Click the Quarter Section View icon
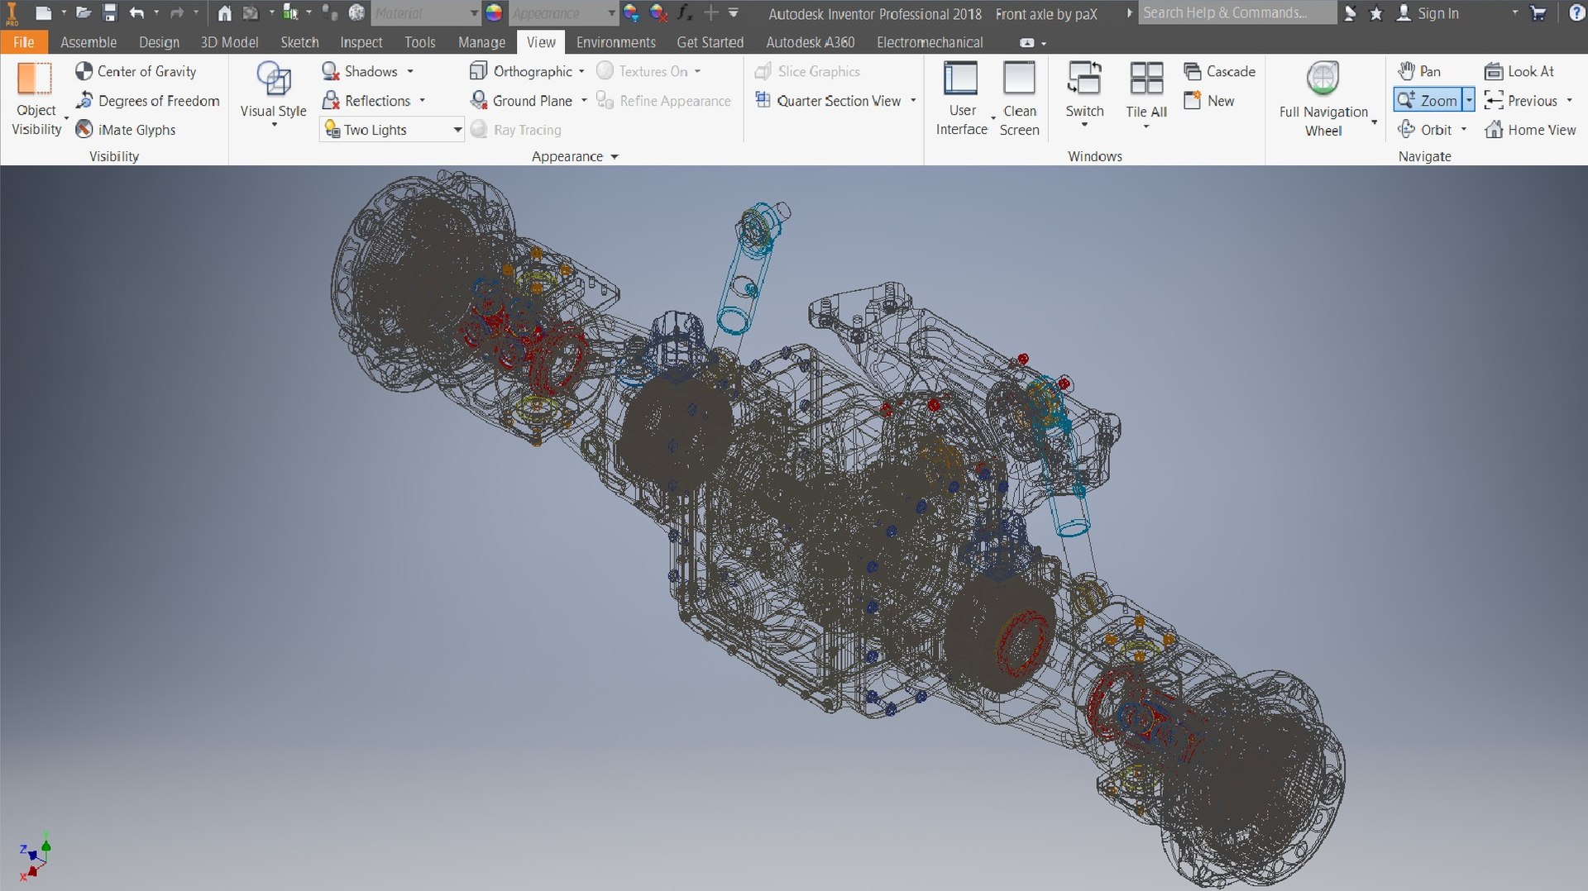The image size is (1588, 891). pyautogui.click(x=763, y=100)
